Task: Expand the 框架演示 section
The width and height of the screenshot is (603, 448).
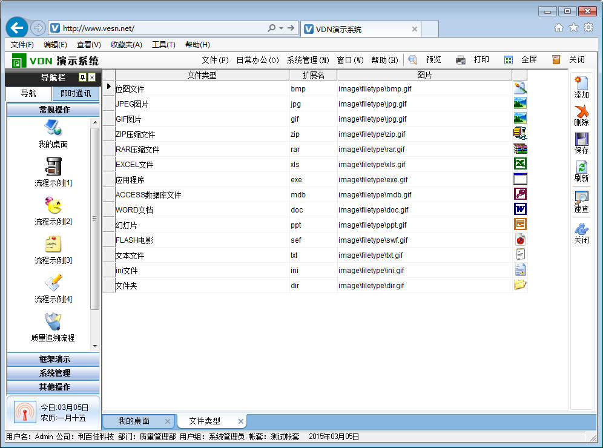Action: 54,359
